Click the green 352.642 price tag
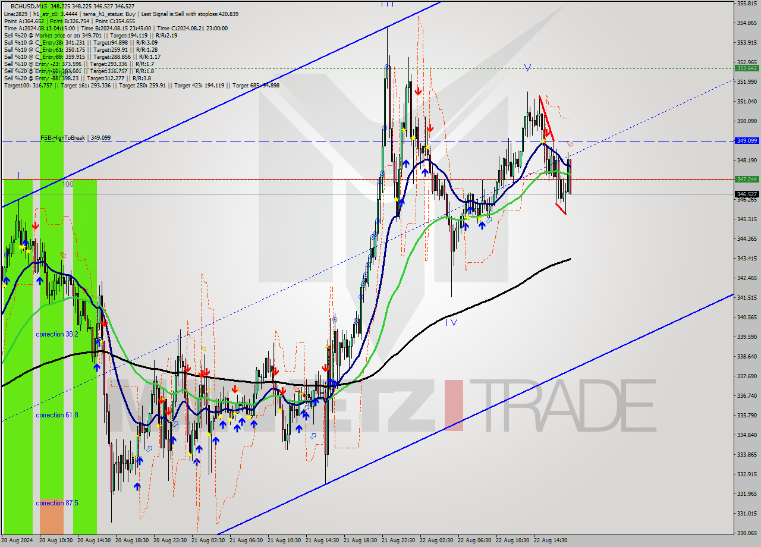The width and height of the screenshot is (761, 547). tap(747, 68)
